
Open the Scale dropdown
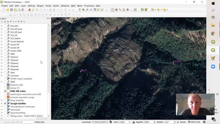[x=129, y=122]
